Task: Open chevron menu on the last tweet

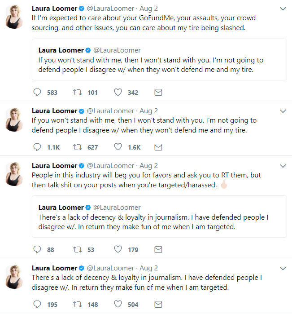Action: tap(283, 268)
